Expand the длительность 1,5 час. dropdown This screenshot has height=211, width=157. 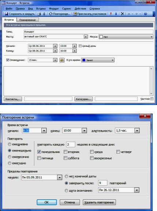click(137, 131)
